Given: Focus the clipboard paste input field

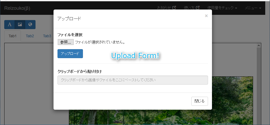Looking at the screenshot, I should tap(132, 80).
